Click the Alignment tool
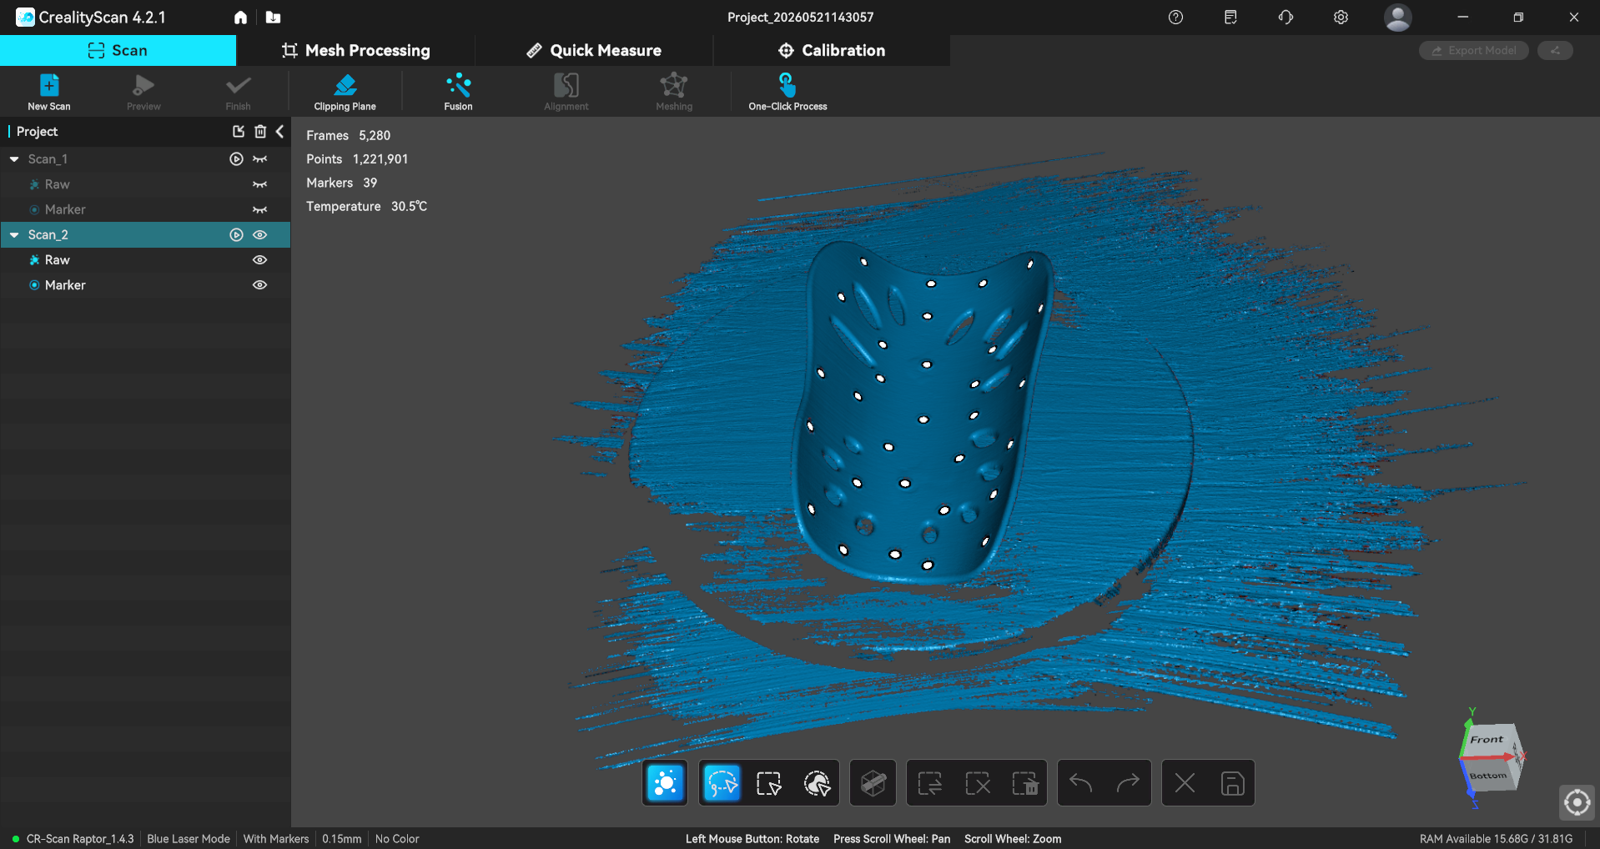Viewport: 1600px width, 849px height. coord(566,92)
